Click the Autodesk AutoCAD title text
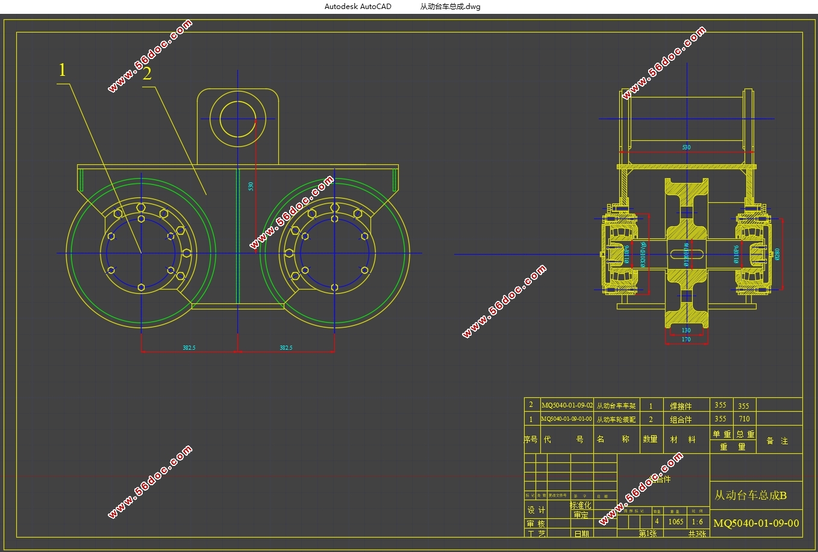Screen dimensions: 818x552 point(358,7)
